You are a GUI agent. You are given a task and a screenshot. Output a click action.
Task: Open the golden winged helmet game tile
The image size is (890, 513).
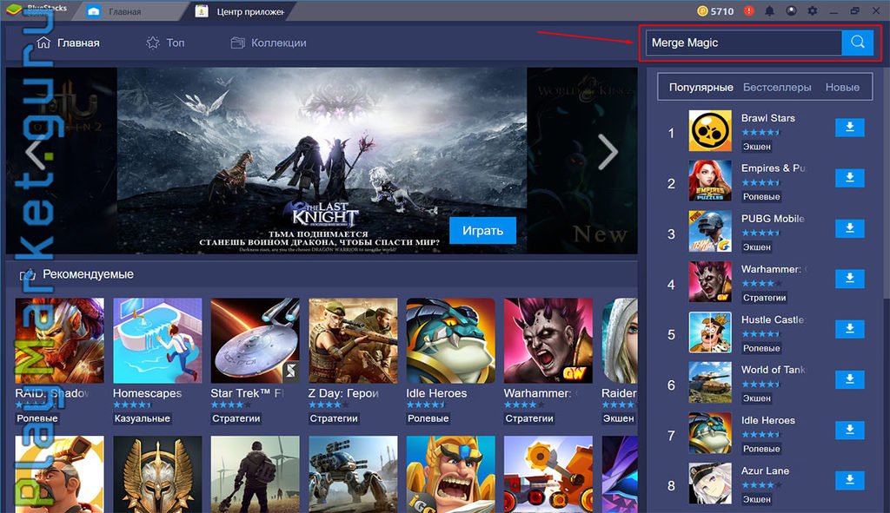click(157, 475)
